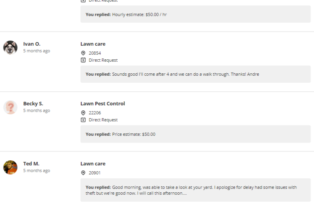Click Direct Request icon under Ivan's Lawn care
The height and width of the screenshot is (204, 314).
point(83,60)
